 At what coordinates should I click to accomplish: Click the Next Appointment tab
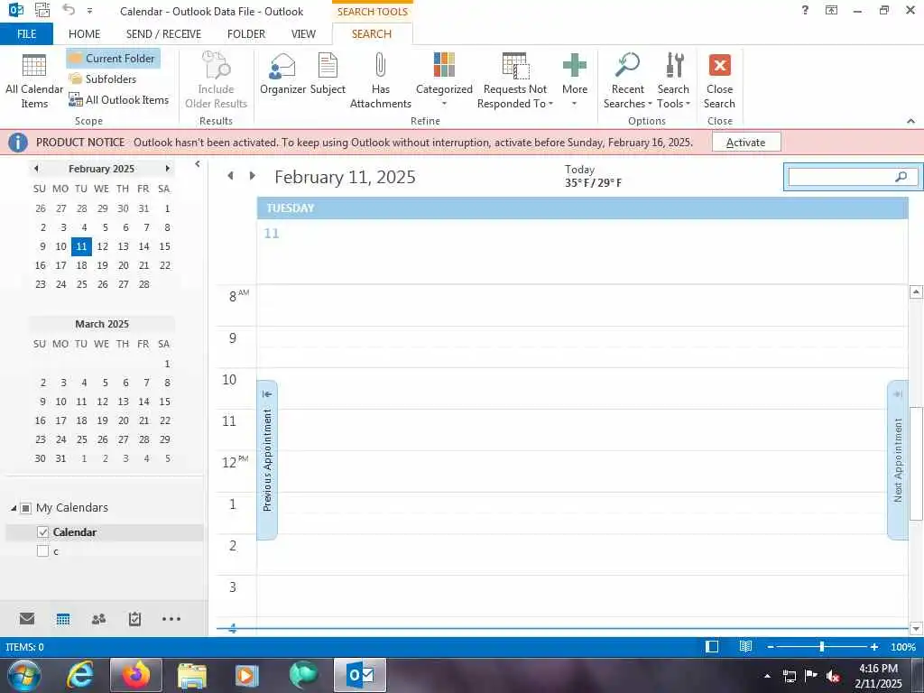[x=898, y=460]
